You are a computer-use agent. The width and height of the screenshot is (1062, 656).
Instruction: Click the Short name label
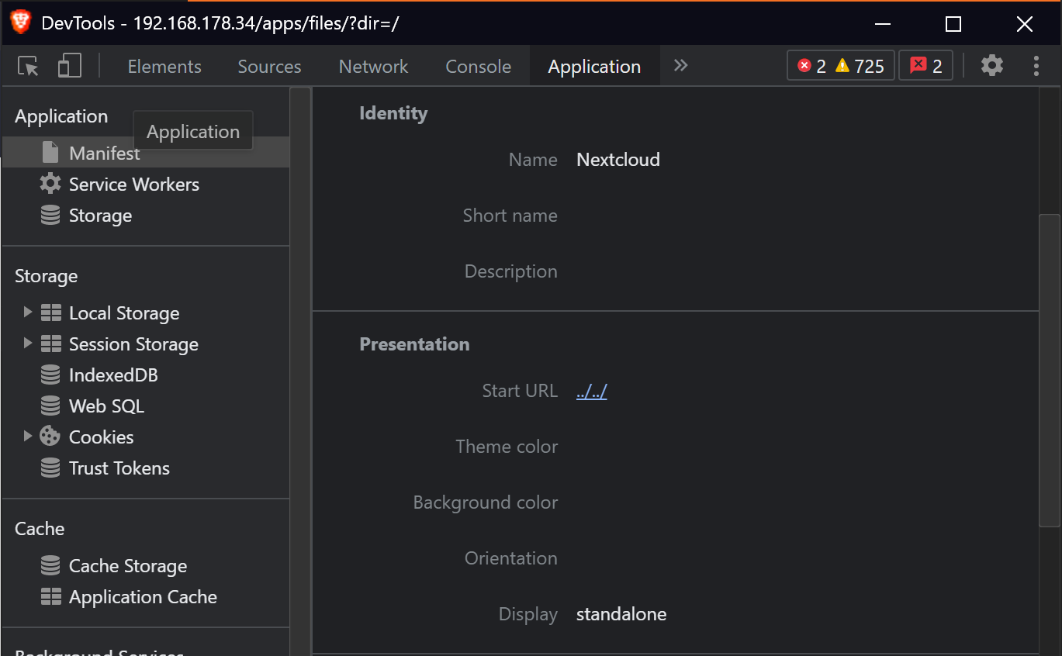click(x=510, y=216)
